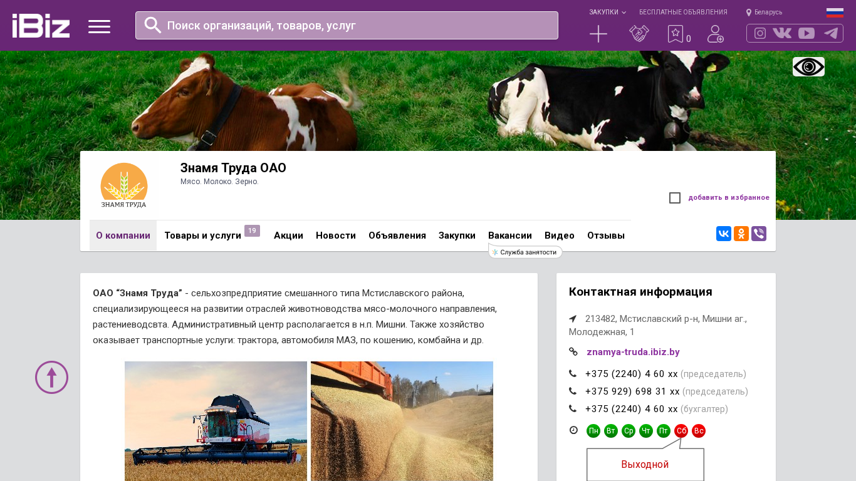This screenshot has width=856, height=481.
Task: Click the 'Контактная информация' heading
Action: (x=640, y=292)
